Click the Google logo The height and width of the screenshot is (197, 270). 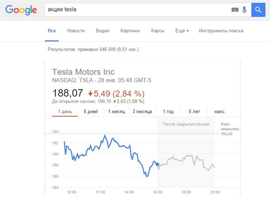21,10
